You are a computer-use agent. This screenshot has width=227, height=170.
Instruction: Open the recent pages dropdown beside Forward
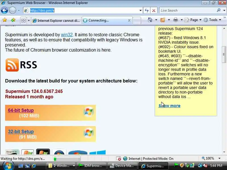[x=19, y=10]
